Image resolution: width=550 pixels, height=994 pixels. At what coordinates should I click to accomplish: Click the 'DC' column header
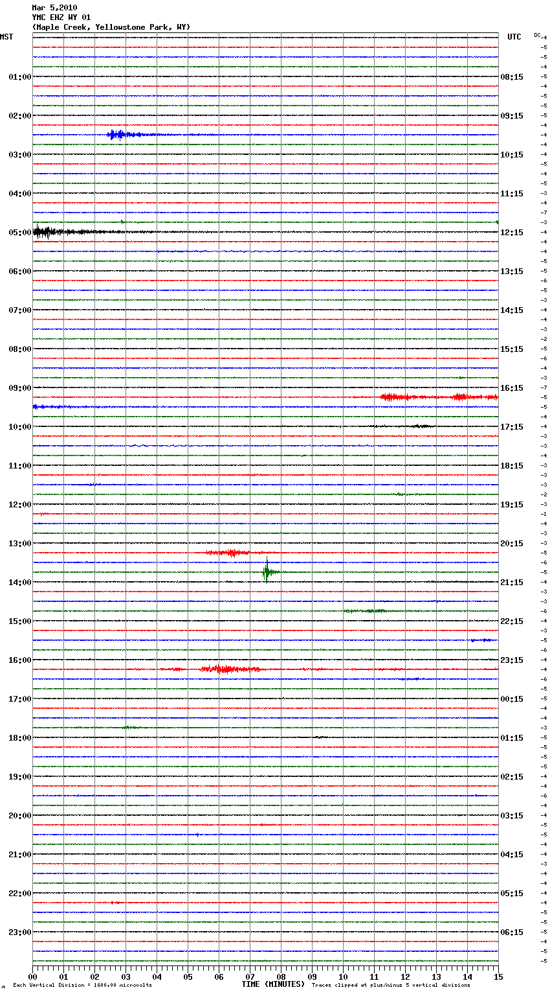[x=537, y=35]
